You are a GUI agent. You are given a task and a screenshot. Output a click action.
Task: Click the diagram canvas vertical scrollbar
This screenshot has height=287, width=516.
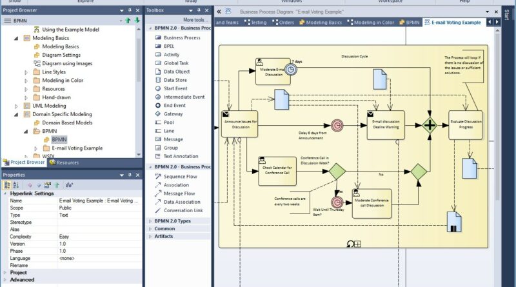click(x=497, y=117)
